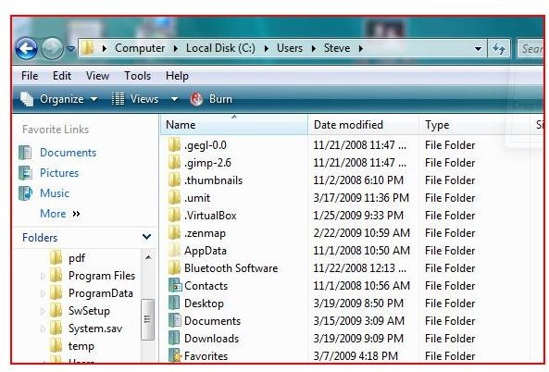Click date 3/19/2009 9:09 PM
Screen dimensions: 549x372
click(358, 339)
